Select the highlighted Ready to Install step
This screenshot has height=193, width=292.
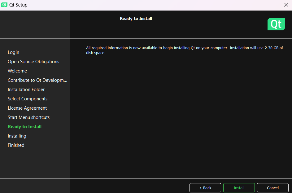24,127
